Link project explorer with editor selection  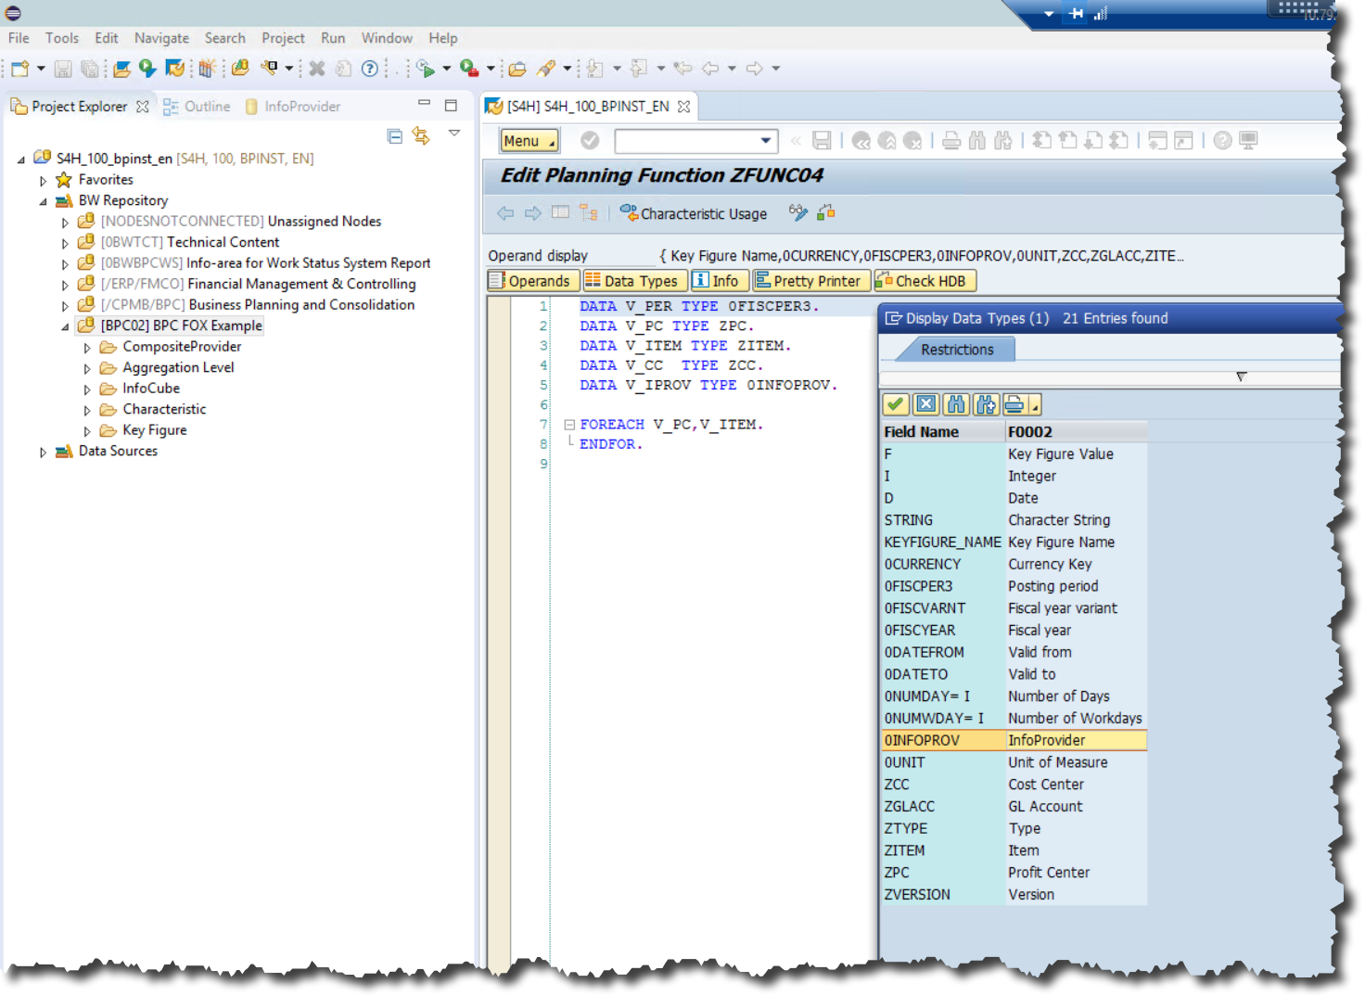(422, 135)
